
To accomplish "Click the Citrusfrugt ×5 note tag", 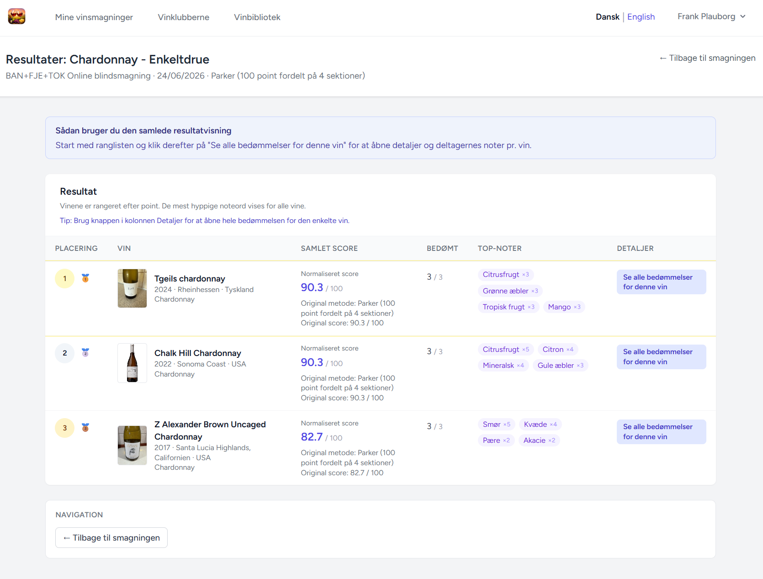I will 506,350.
